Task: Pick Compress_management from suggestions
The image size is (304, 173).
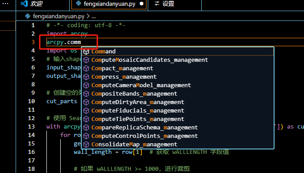Action: click(178, 77)
